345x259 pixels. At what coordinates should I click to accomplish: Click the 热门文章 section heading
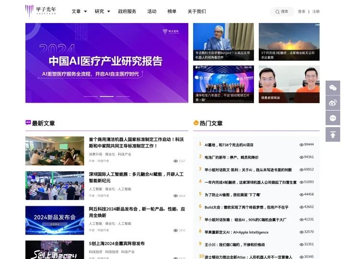211,123
